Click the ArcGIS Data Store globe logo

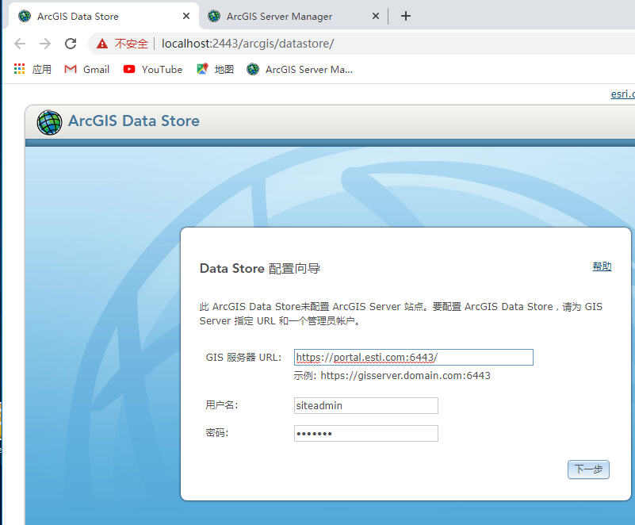tap(49, 122)
